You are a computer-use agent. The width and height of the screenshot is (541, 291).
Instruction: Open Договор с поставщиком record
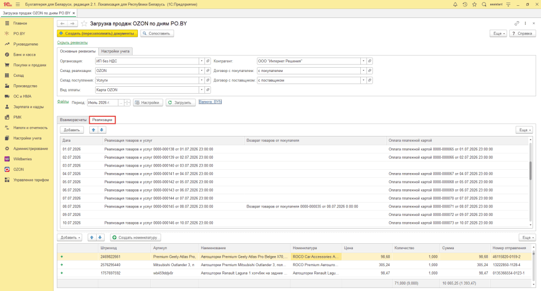pyautogui.click(x=369, y=80)
